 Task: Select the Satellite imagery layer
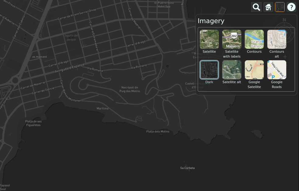pos(209,39)
